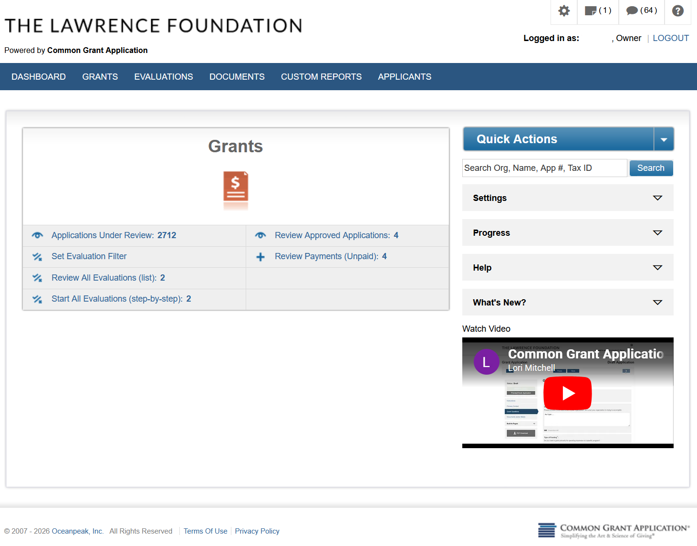Expand the Settings section
The image size is (697, 546).
click(x=568, y=198)
